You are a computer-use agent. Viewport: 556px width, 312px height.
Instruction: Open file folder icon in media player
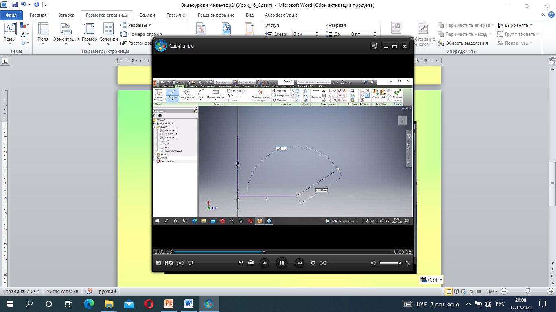coord(158,263)
